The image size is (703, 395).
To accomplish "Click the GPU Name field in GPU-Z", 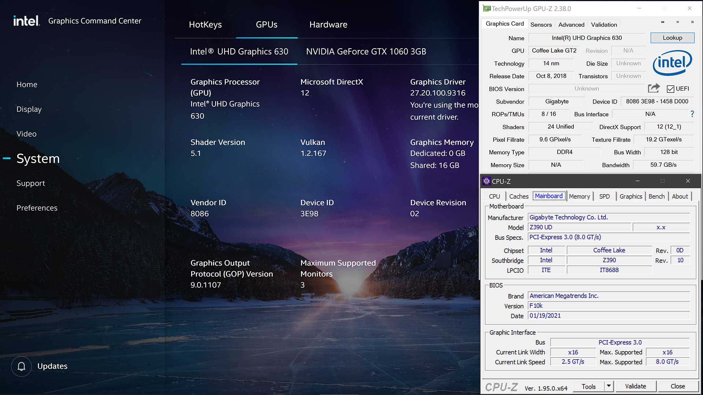I will tap(587, 38).
